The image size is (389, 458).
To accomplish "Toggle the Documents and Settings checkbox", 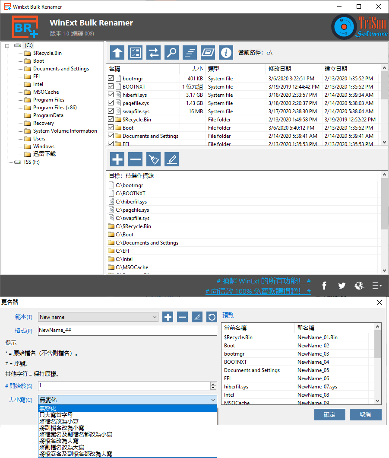I will (111, 135).
